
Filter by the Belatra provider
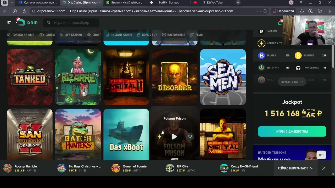pyautogui.click(x=274, y=55)
